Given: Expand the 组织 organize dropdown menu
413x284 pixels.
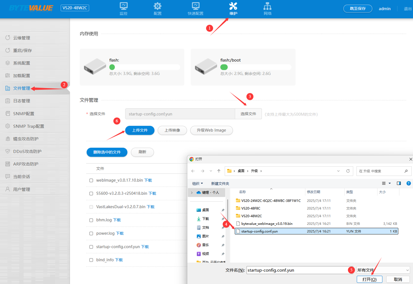Looking at the screenshot, I should 198,183.
